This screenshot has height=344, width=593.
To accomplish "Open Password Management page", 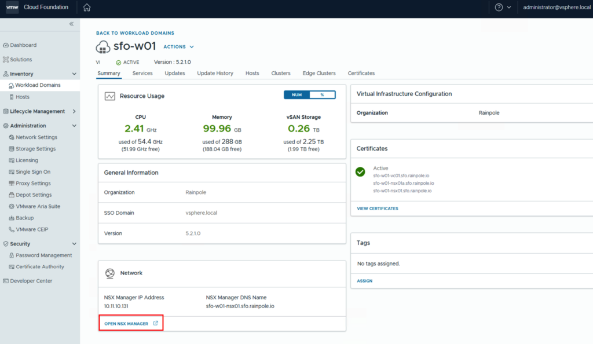I will tap(44, 255).
